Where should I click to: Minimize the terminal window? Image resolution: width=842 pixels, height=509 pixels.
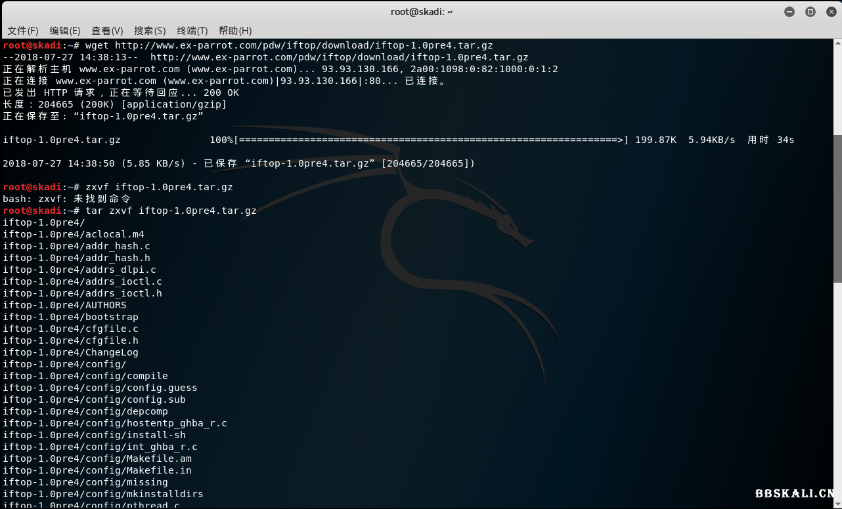789,12
